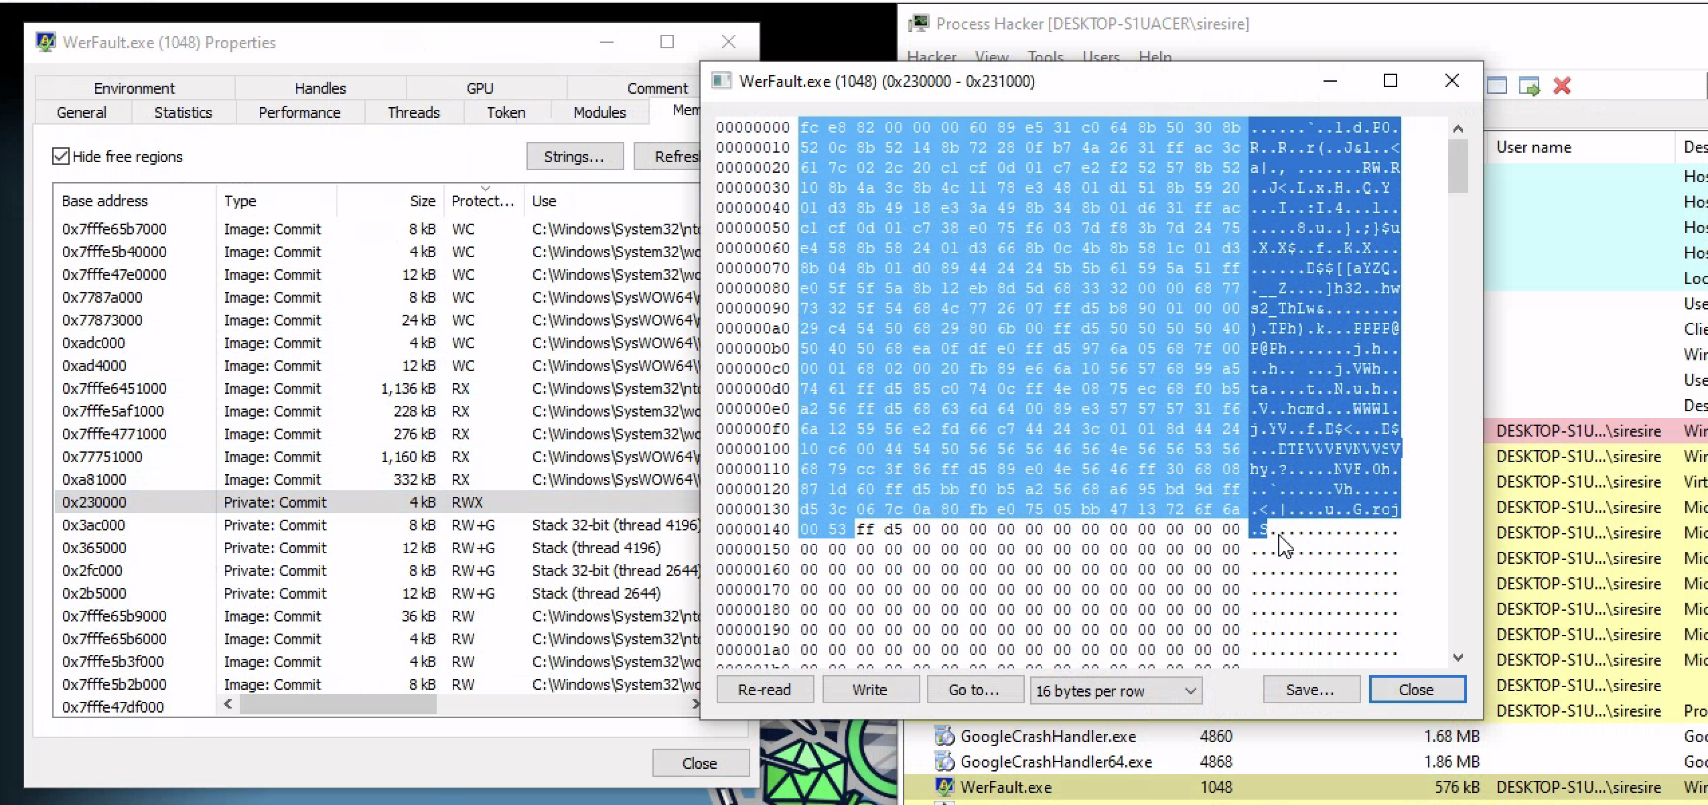Click the memory list horizontal scrollbar thumb
The image size is (1708, 805).
click(x=338, y=704)
